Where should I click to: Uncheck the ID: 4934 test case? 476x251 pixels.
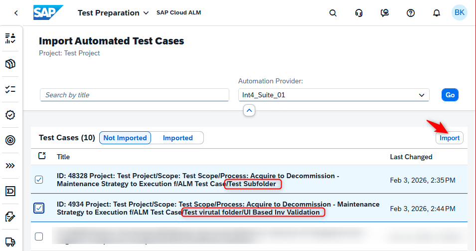(39, 208)
